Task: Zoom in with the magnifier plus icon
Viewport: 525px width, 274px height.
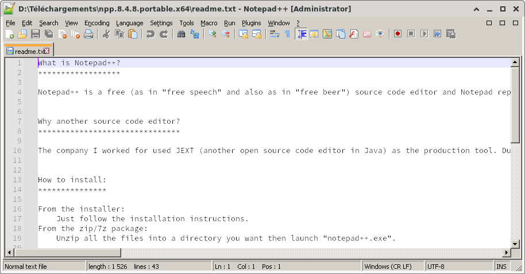Action: pyautogui.click(x=213, y=34)
